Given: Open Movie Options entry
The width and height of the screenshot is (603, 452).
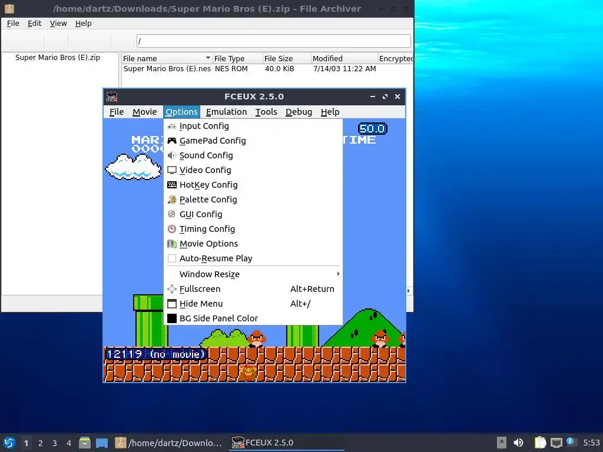Looking at the screenshot, I should [x=253, y=244].
